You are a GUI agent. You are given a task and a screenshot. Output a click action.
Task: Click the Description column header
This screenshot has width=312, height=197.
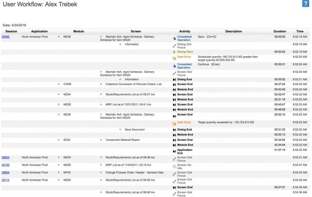233,31
